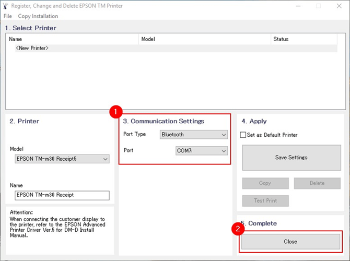Click the Test Print button

pos(265,200)
